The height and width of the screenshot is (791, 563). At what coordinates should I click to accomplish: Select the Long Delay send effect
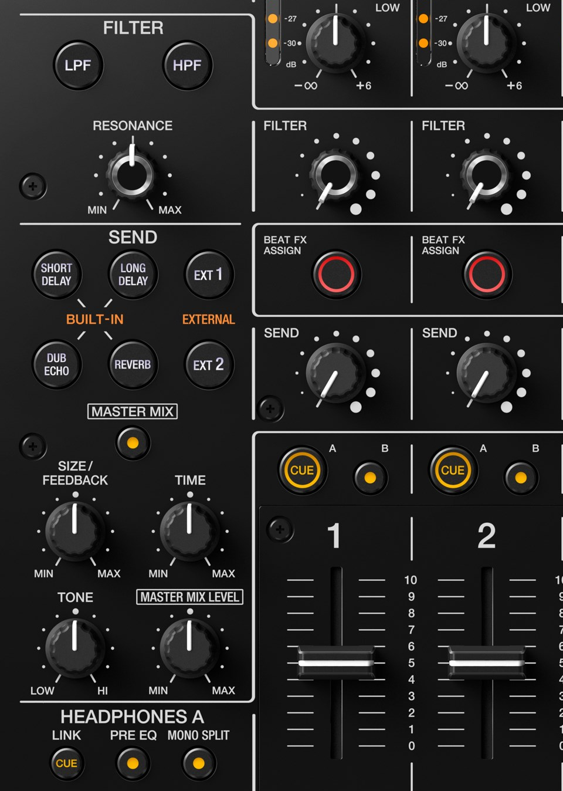pos(133,275)
